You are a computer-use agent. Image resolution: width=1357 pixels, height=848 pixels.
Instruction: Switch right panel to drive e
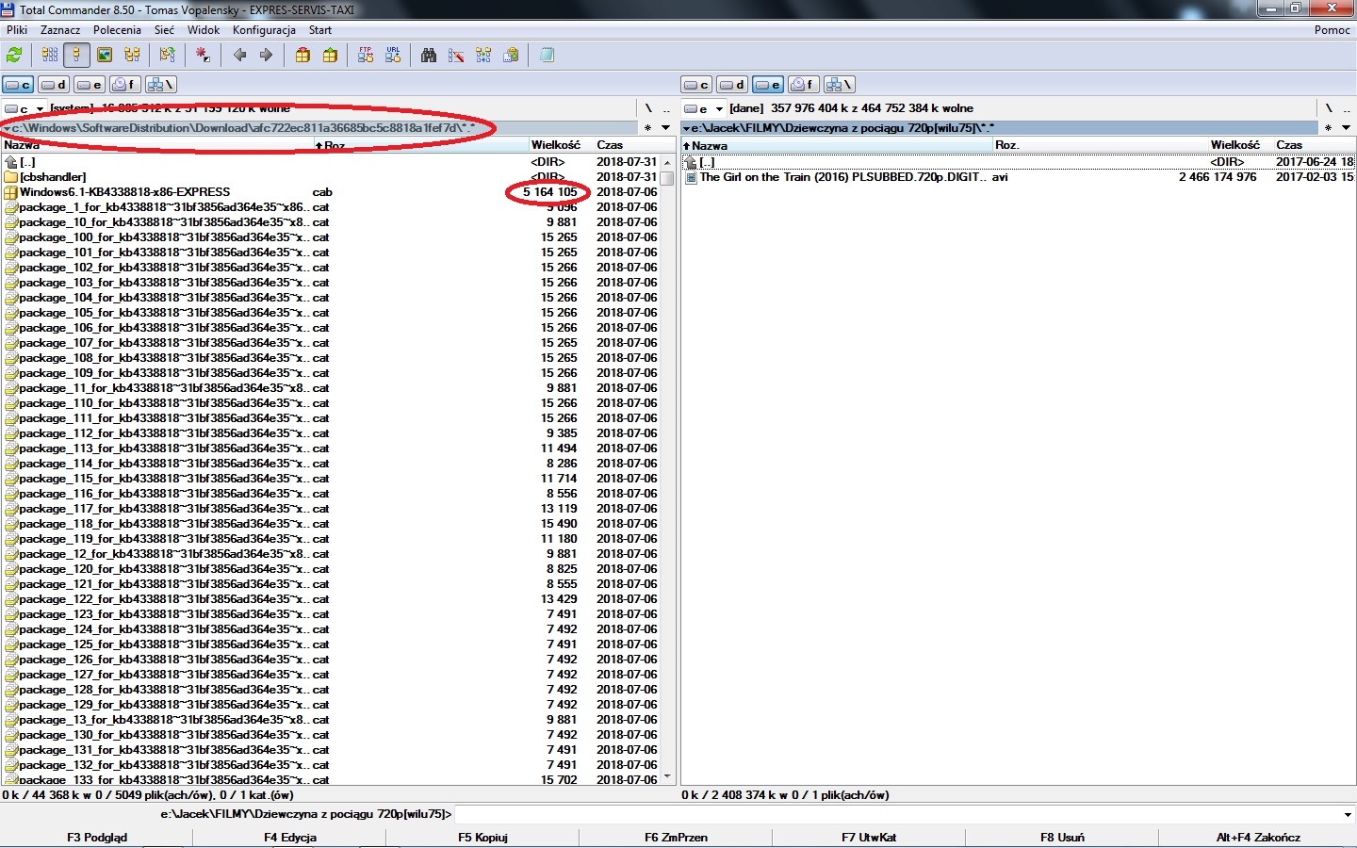coord(768,85)
